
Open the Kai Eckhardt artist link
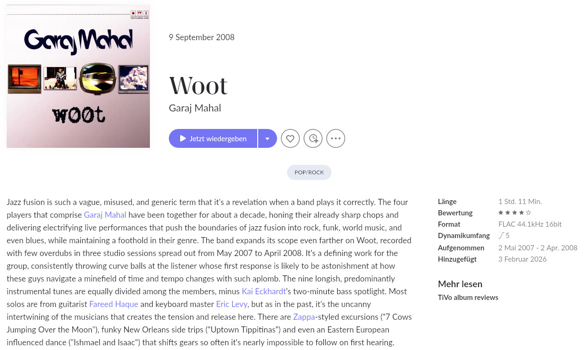(x=263, y=291)
